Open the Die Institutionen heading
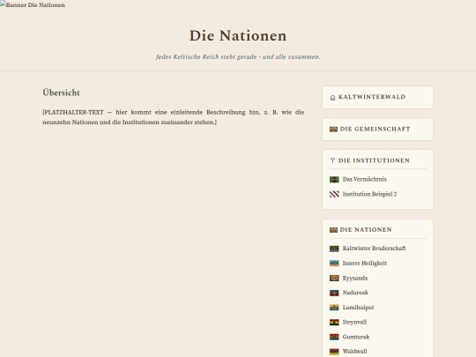476x357 pixels. 374,160
